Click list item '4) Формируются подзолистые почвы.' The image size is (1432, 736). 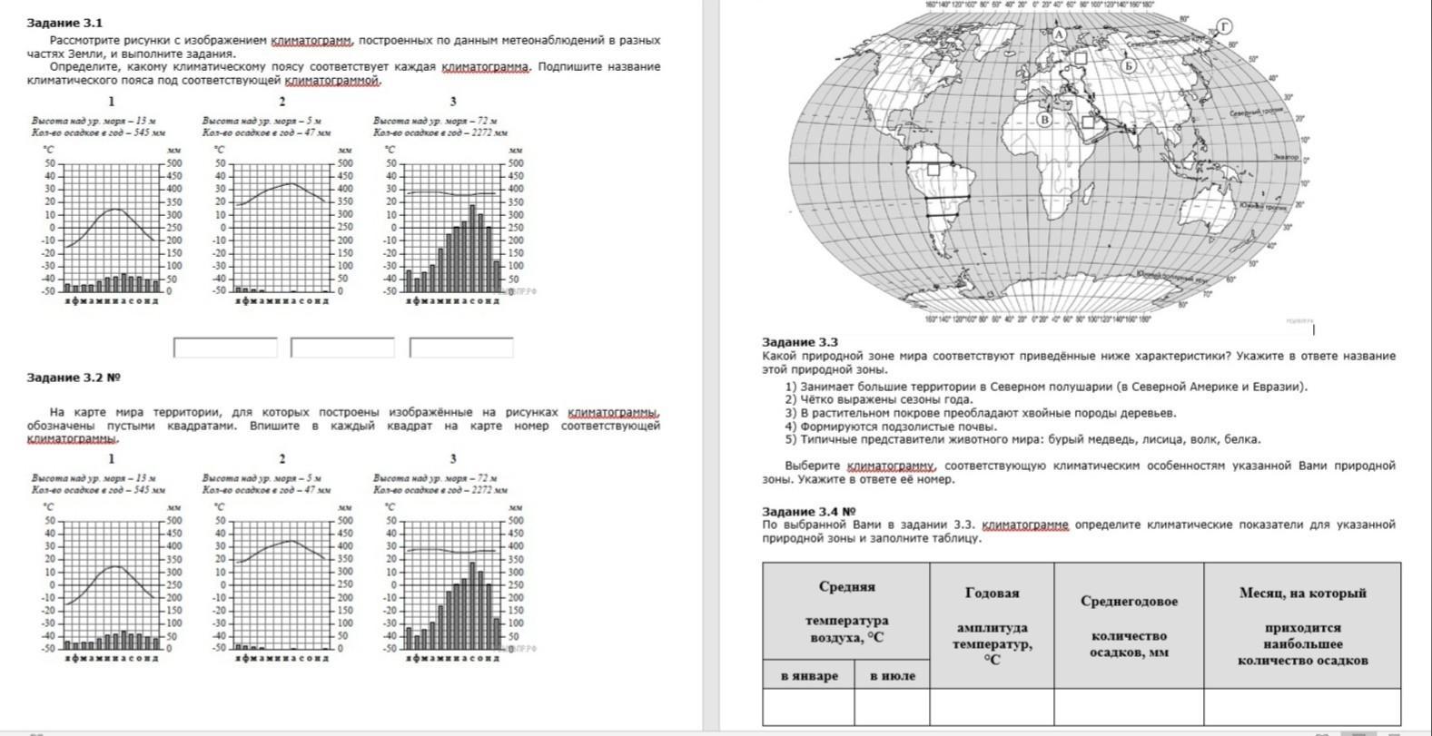pyautogui.click(x=891, y=427)
